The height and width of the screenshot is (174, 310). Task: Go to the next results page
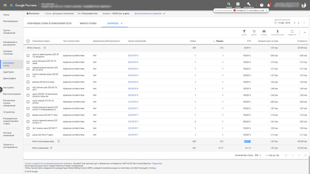[299, 155]
